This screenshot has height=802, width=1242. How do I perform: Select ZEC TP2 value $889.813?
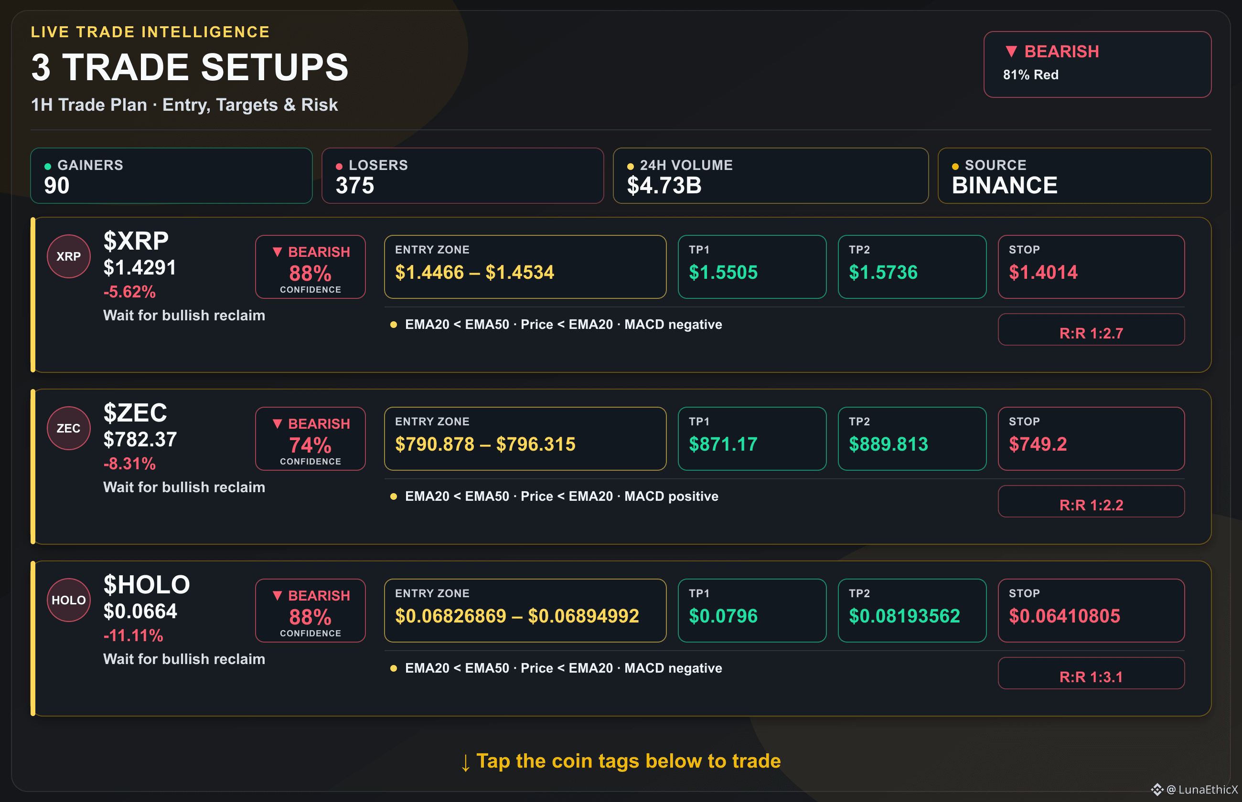912,439
